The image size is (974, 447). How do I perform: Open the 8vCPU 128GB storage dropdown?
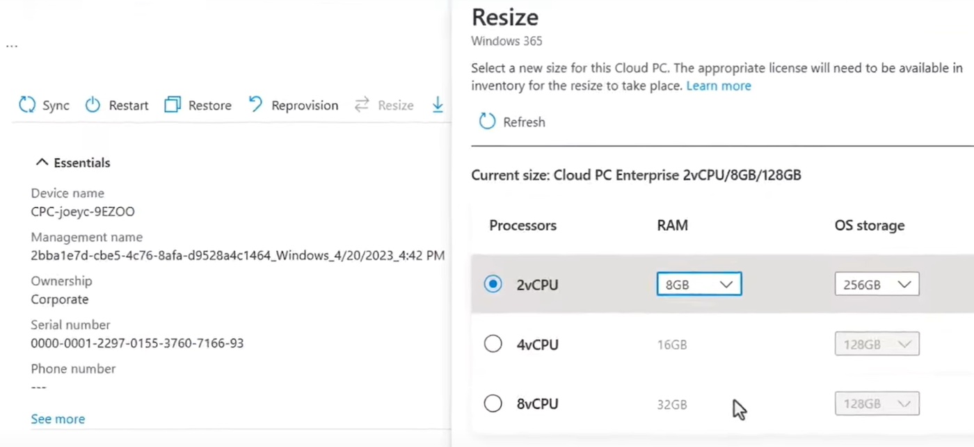[x=877, y=403]
